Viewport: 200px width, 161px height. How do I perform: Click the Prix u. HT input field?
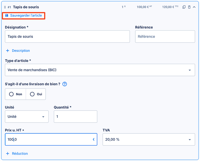point(51,139)
